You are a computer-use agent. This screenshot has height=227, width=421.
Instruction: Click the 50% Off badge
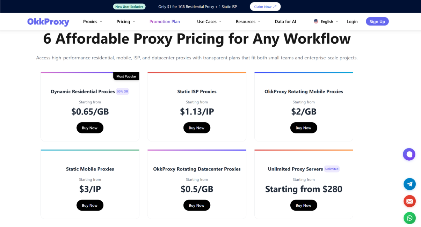click(x=123, y=91)
